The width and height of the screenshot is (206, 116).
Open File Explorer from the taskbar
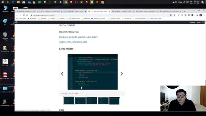click(18, 2)
